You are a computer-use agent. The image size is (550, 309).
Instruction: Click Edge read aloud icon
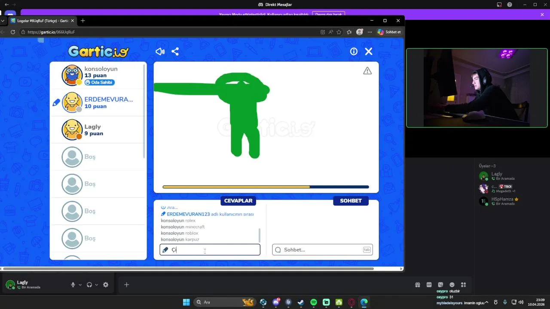pos(331,32)
